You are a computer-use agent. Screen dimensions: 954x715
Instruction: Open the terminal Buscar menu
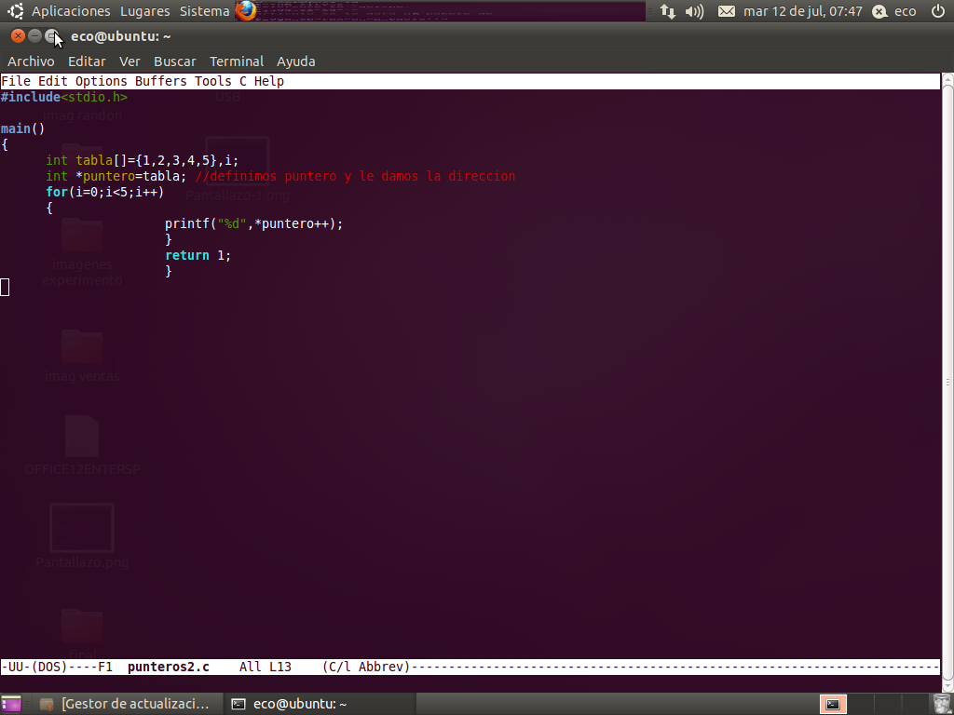pos(174,61)
